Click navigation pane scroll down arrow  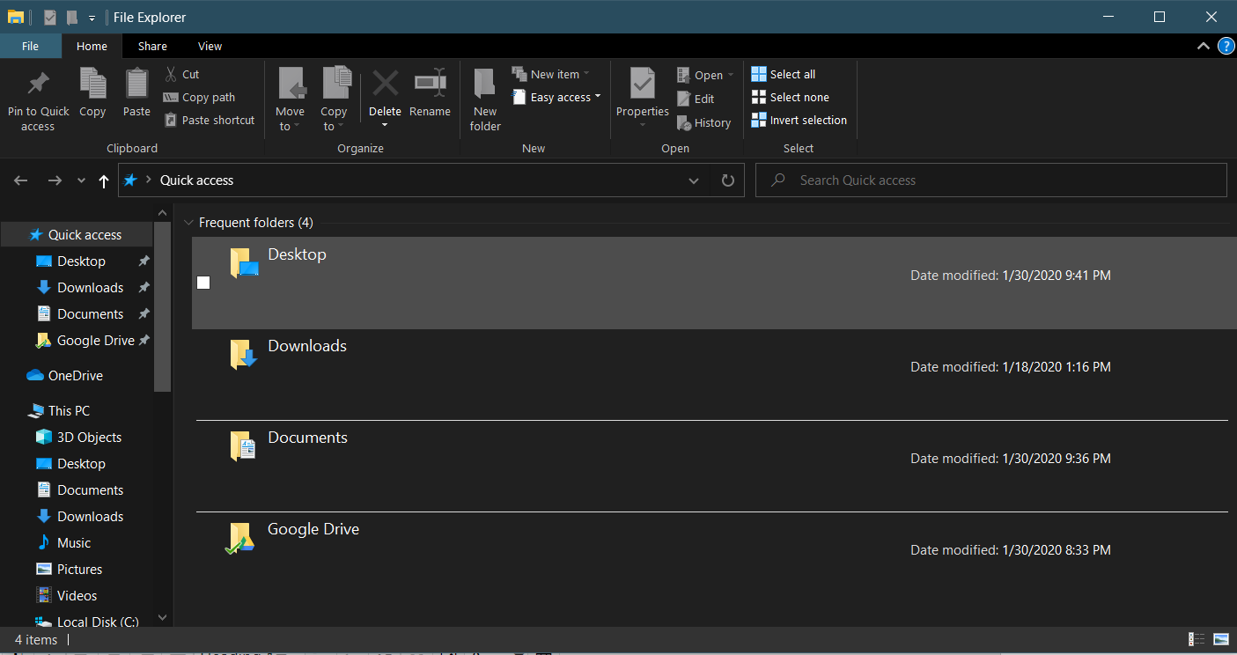(x=162, y=618)
